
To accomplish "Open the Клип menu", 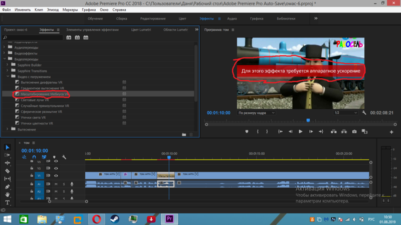I will 39,9.
